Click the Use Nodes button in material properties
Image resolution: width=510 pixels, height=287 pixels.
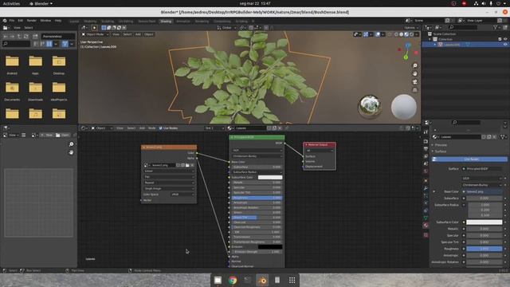pos(469,159)
